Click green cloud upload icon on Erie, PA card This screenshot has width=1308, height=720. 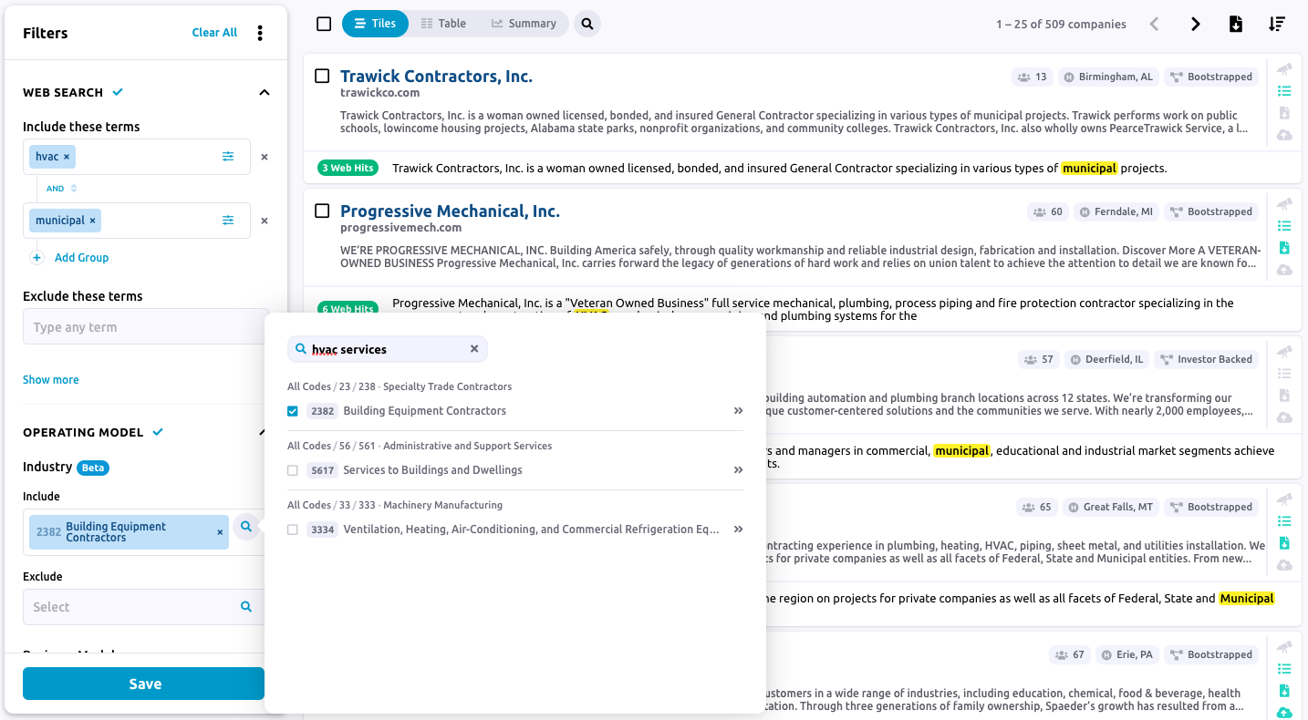click(1284, 713)
